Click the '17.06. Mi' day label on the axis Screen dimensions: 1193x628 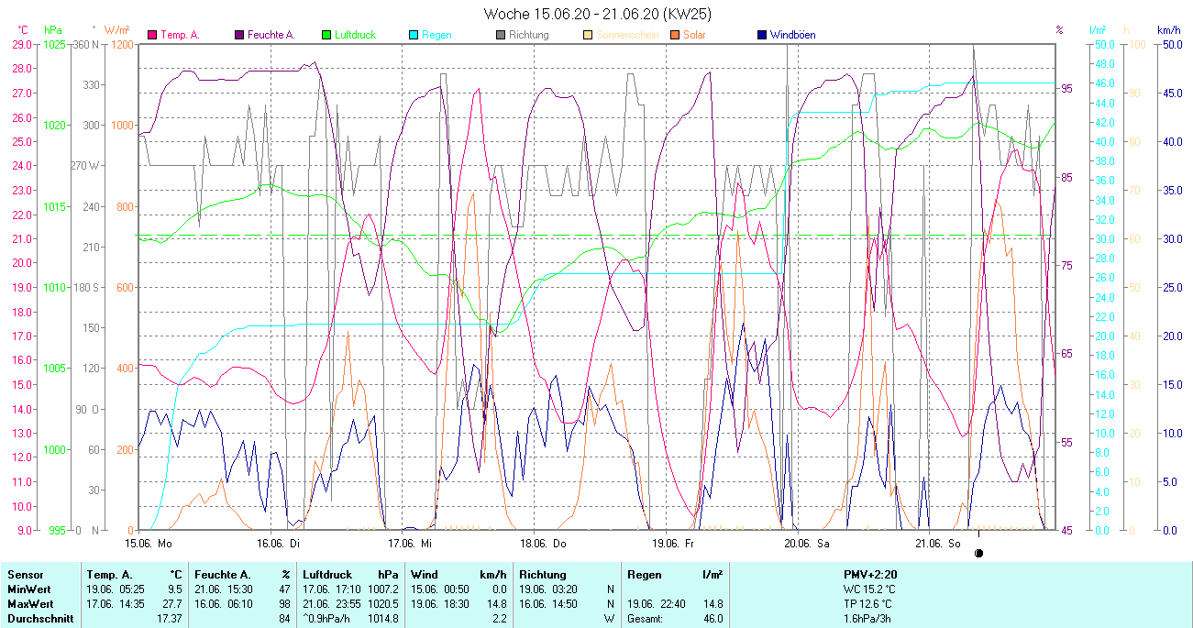click(409, 543)
